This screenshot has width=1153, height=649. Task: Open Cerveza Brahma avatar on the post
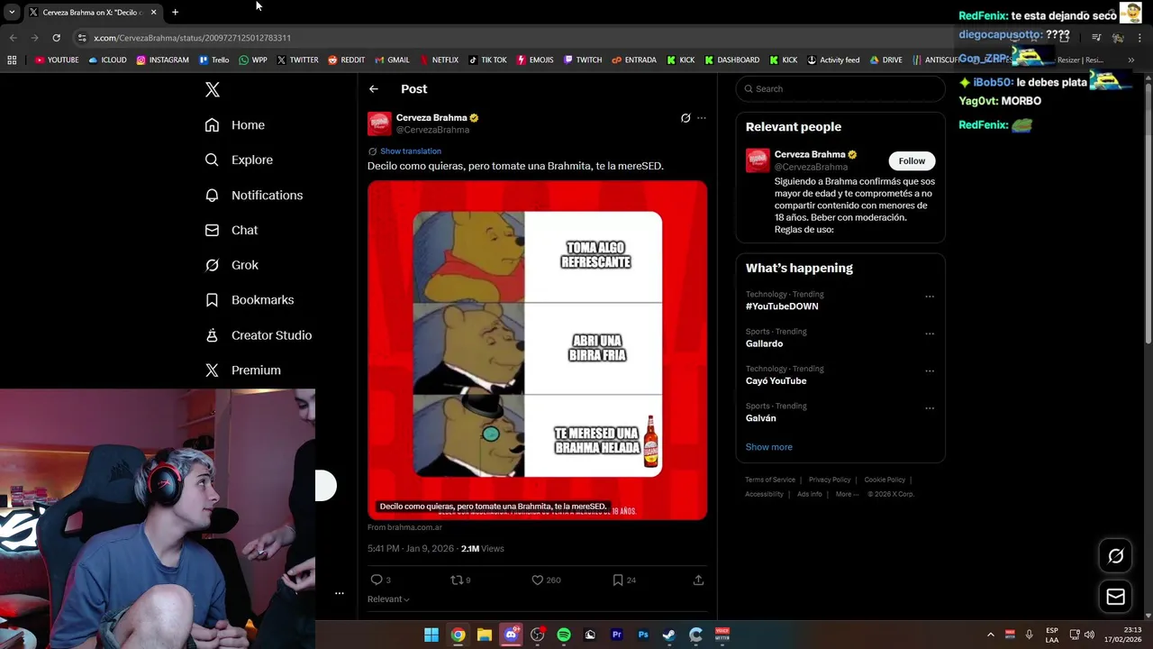[x=379, y=123]
